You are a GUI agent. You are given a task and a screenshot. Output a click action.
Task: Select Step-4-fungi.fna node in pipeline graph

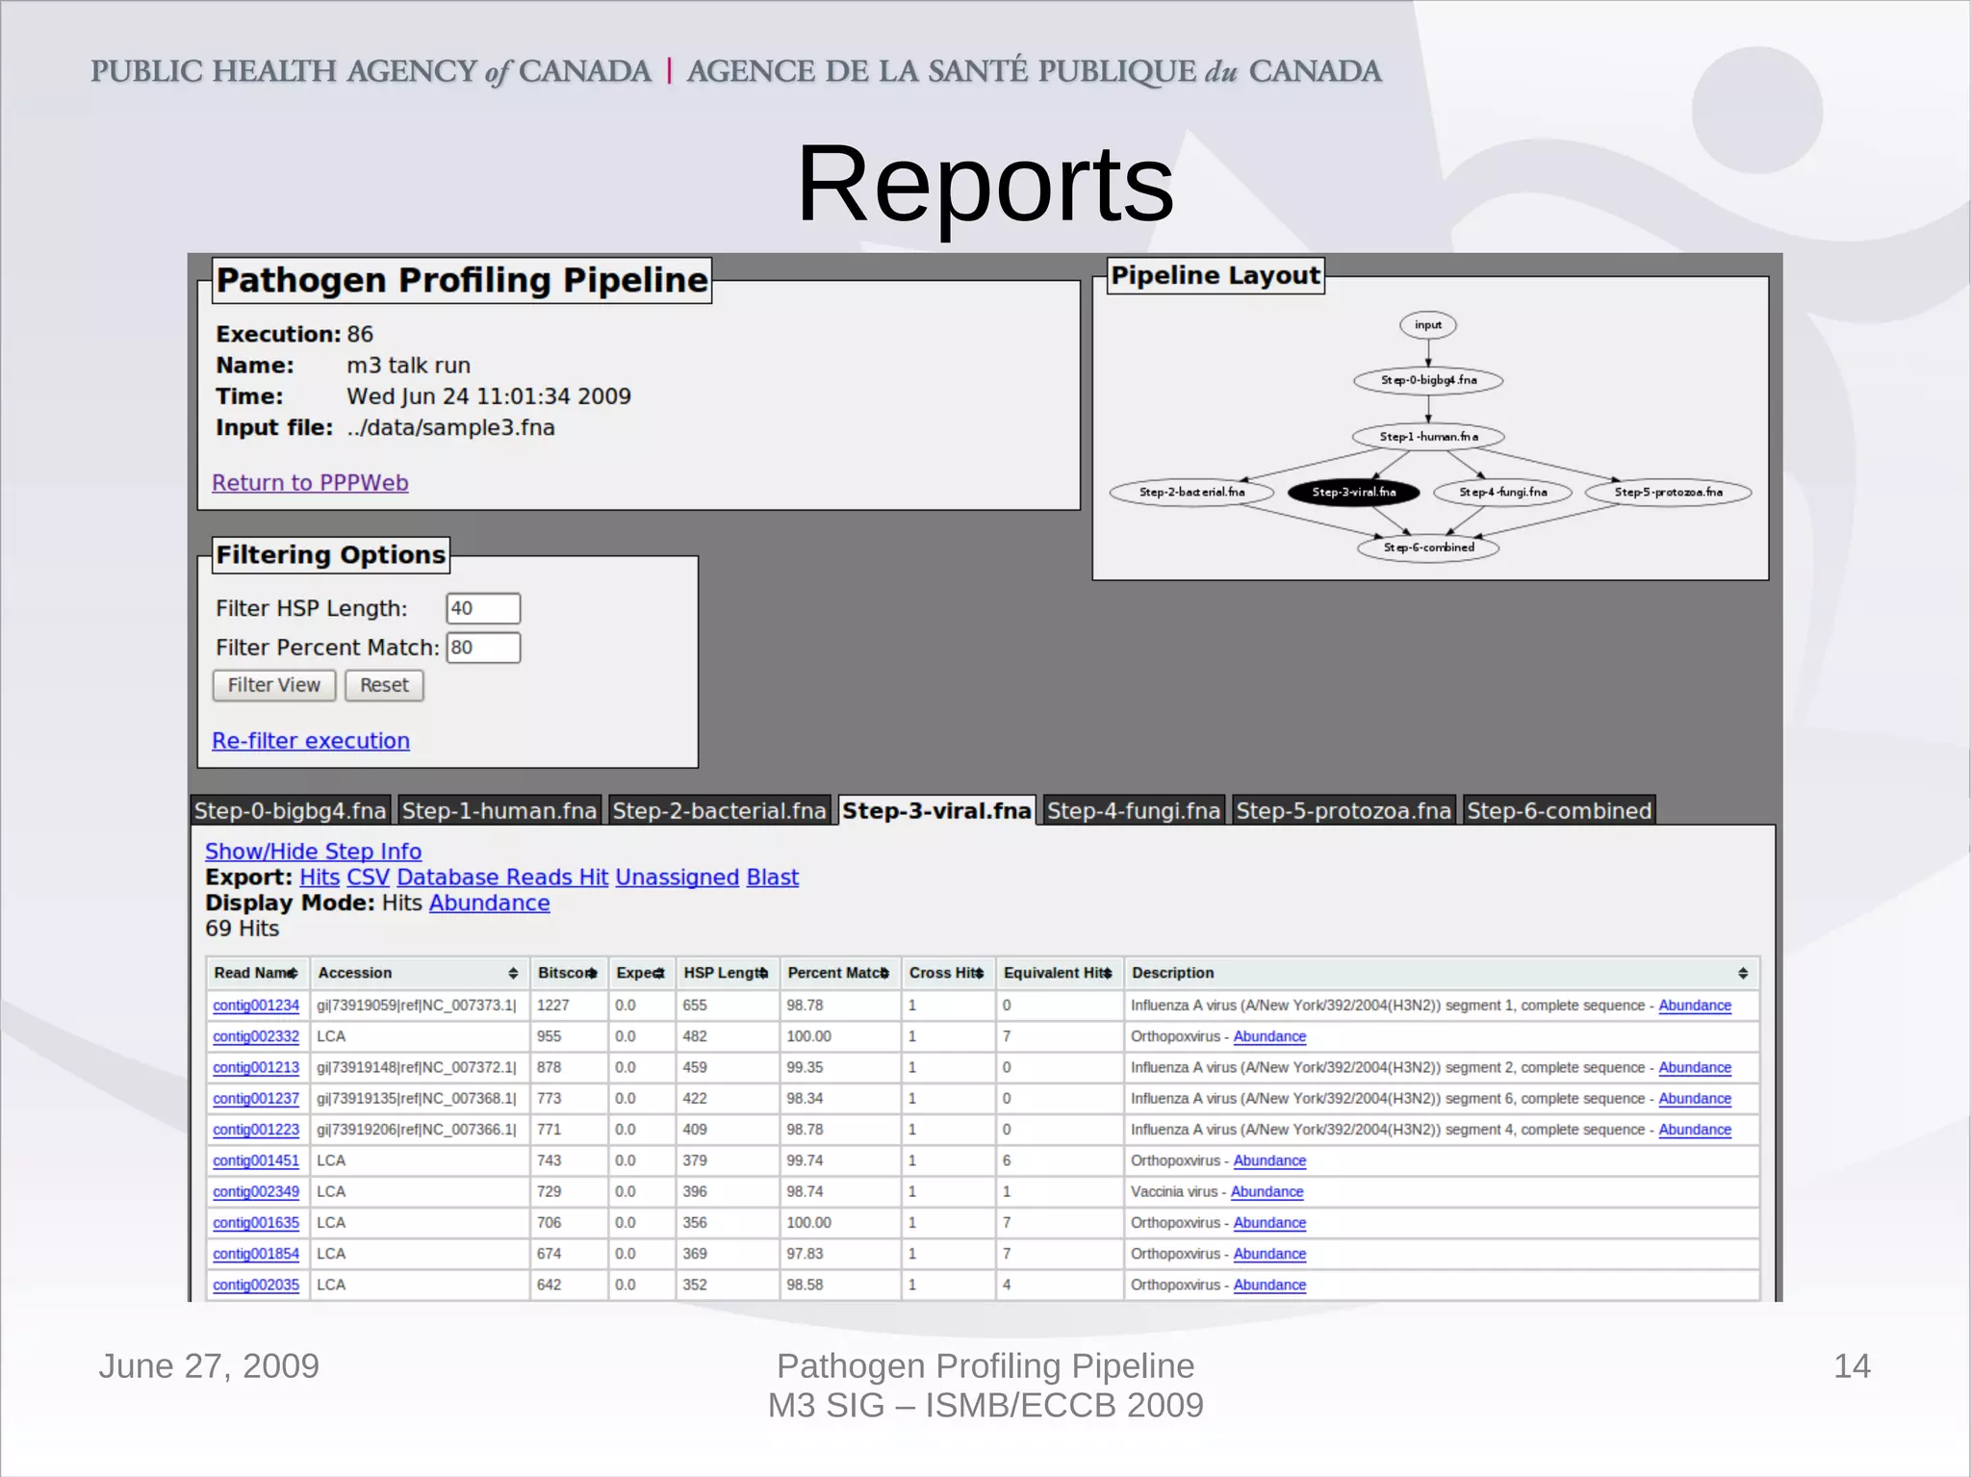1502,492
